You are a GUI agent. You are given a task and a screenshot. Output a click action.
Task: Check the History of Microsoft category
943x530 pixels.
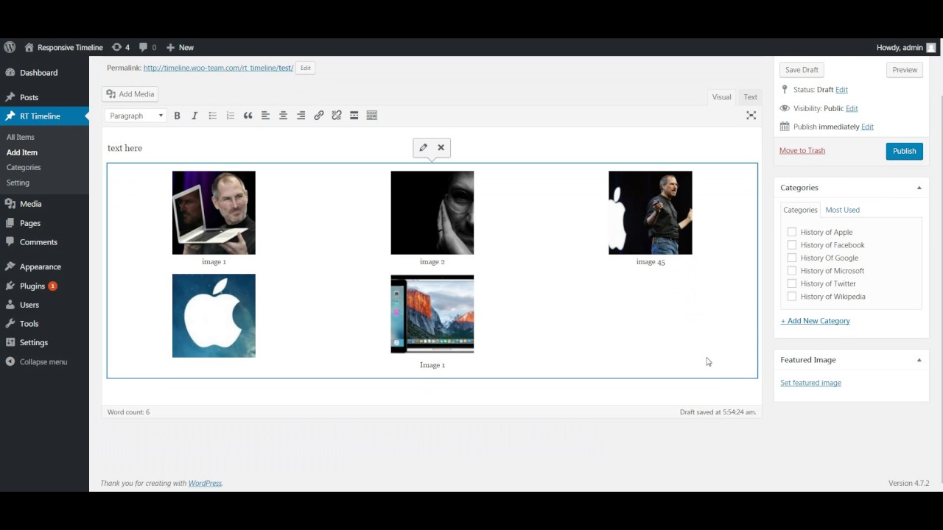pos(792,271)
